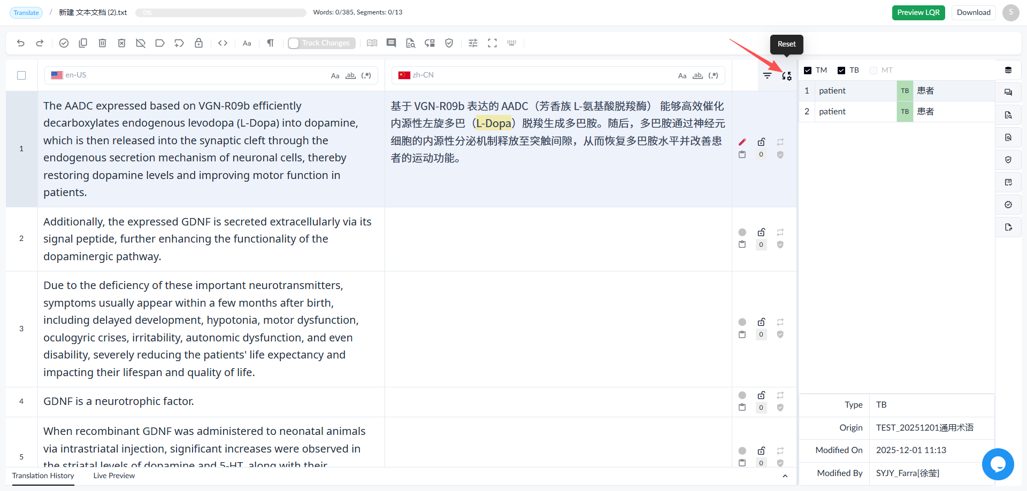Click the Reset filter icon
1027x491 pixels.
click(x=787, y=76)
